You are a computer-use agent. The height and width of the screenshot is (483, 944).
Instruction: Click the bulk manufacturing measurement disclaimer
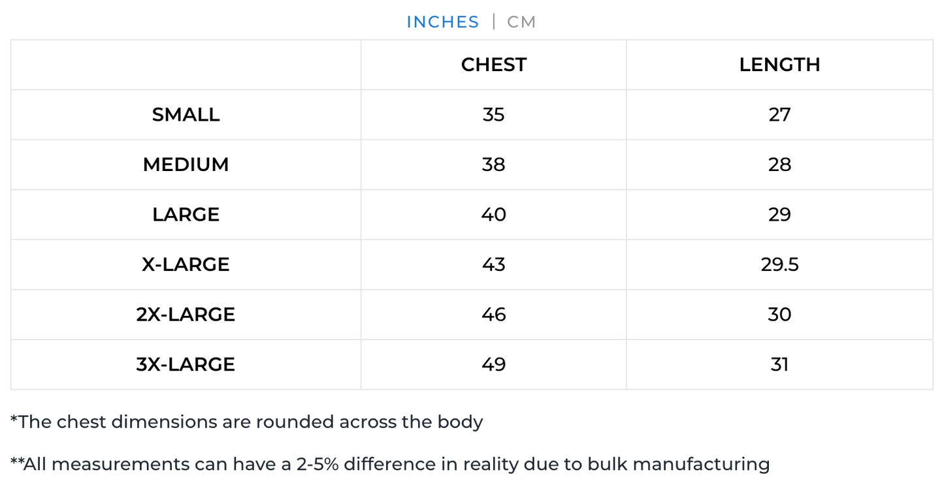coord(391,464)
